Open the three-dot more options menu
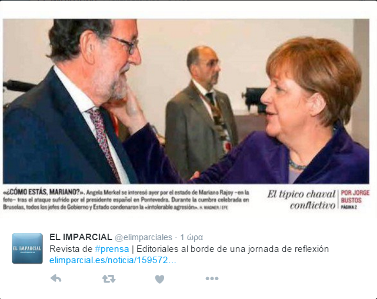 pyautogui.click(x=212, y=278)
